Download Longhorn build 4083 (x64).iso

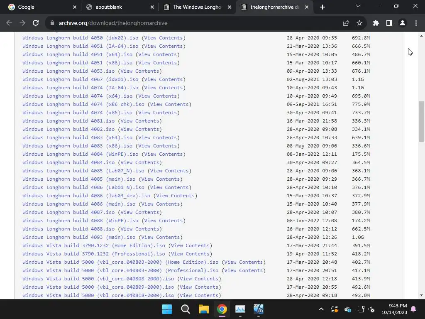coord(78,137)
